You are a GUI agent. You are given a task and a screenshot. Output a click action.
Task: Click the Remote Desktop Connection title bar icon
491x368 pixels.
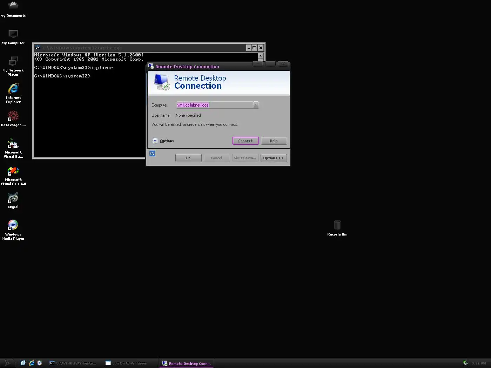coord(151,66)
